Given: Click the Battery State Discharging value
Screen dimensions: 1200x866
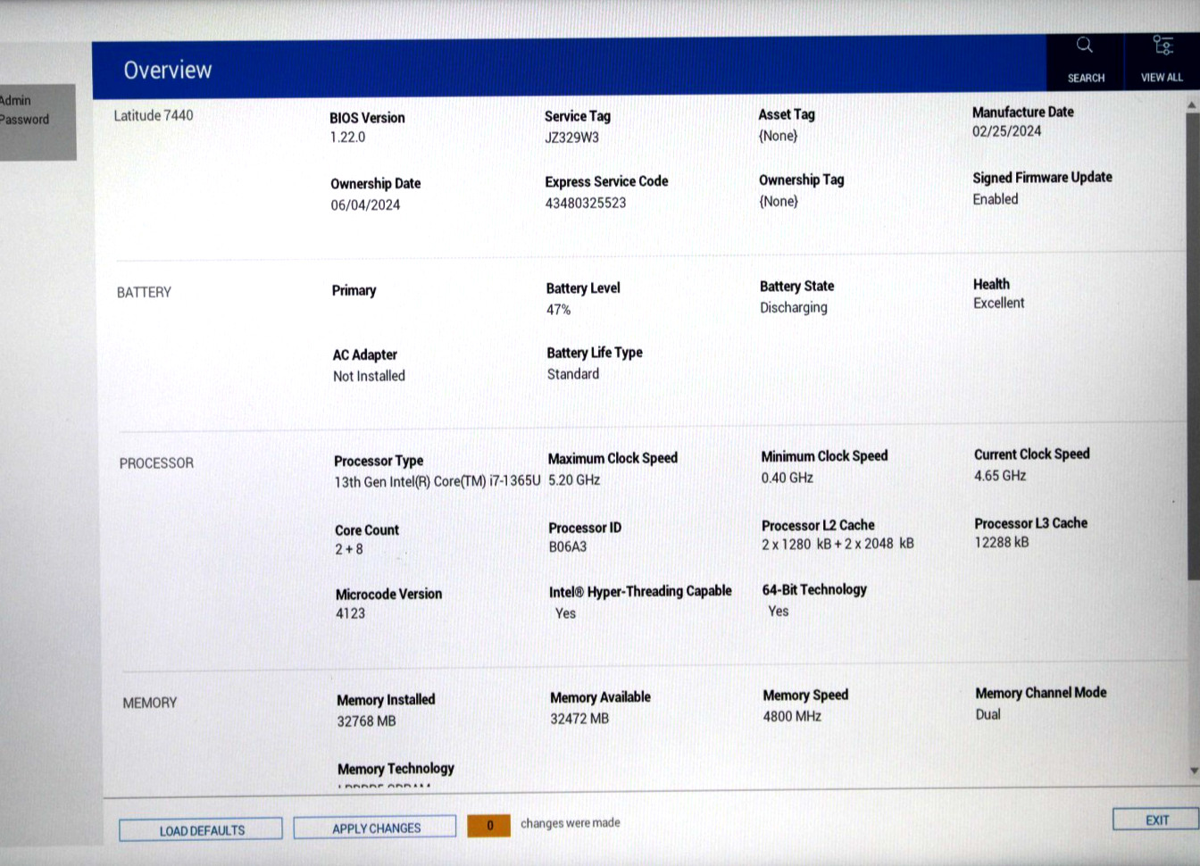Looking at the screenshot, I should [794, 307].
